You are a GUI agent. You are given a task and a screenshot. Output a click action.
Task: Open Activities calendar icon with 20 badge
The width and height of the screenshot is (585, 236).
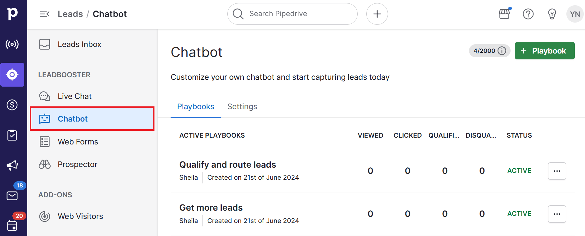[x=12, y=226]
